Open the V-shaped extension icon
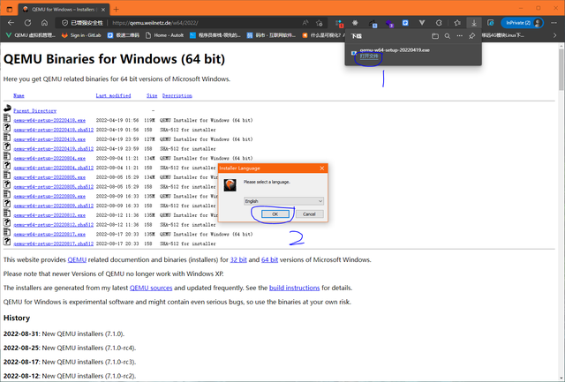The height and width of the screenshot is (382, 565). (422, 23)
